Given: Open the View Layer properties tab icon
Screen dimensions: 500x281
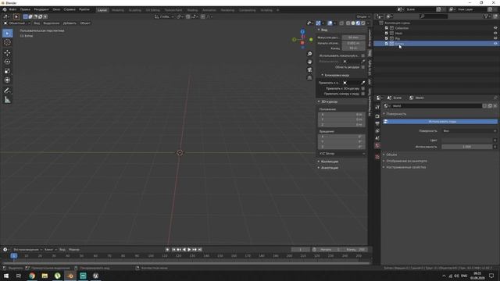Looking at the screenshot, I should pos(377,131).
